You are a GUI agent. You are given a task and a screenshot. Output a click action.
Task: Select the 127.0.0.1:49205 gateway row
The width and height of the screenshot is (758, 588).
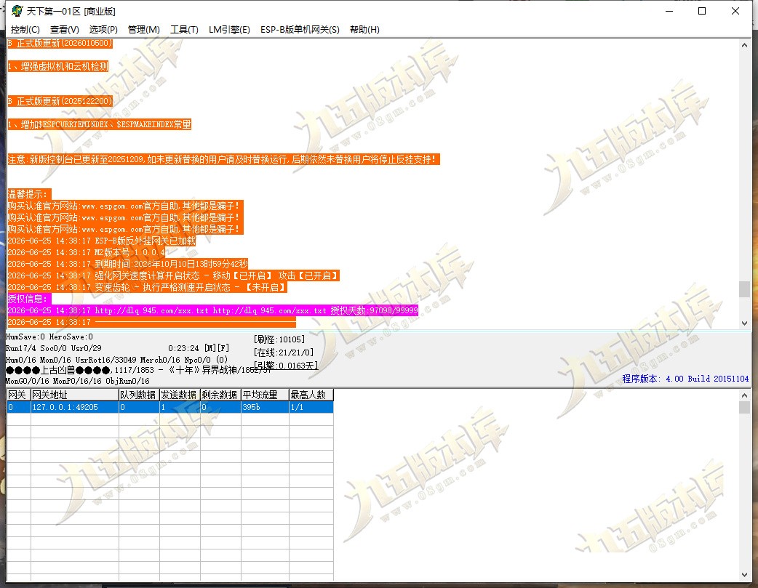tap(170, 407)
